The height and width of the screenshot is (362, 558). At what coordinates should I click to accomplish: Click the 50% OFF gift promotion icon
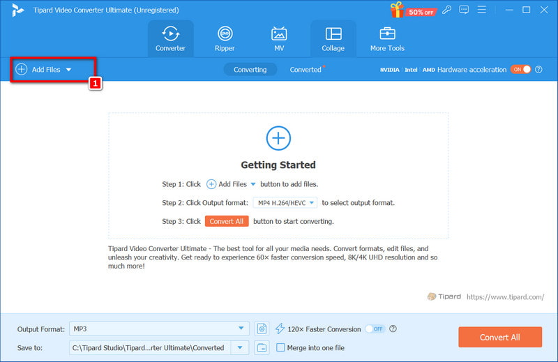(x=413, y=10)
